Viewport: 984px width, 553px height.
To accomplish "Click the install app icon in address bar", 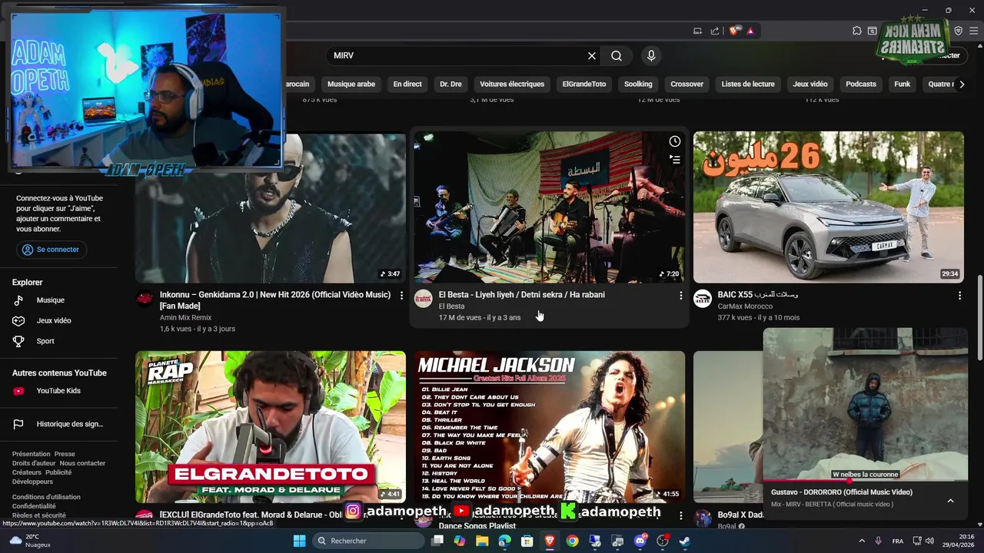I will pyautogui.click(x=698, y=31).
